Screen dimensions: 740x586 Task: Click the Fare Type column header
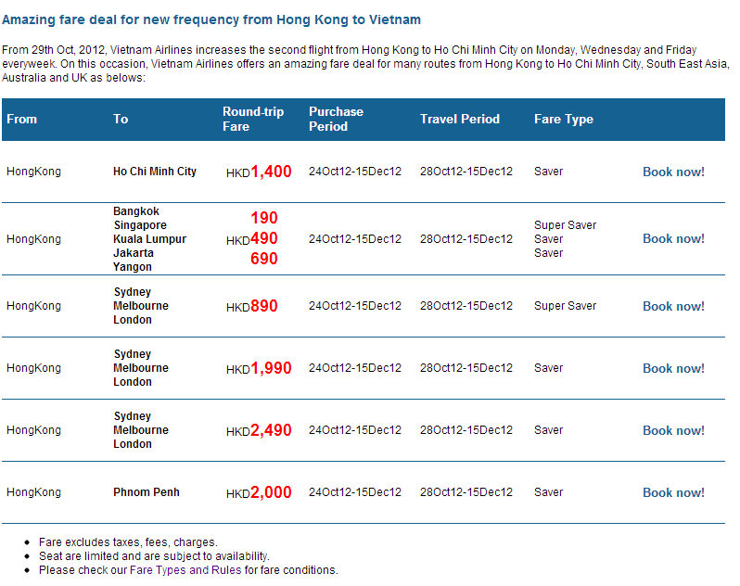coord(564,119)
